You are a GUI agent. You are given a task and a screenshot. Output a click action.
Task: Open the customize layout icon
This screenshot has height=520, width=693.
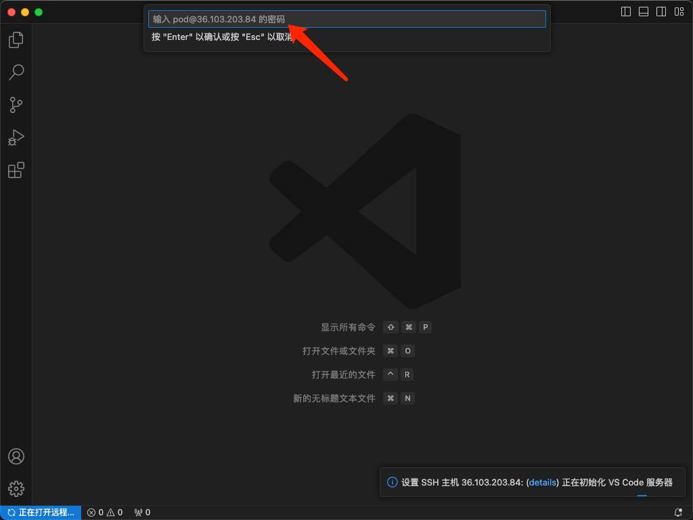pyautogui.click(x=679, y=12)
